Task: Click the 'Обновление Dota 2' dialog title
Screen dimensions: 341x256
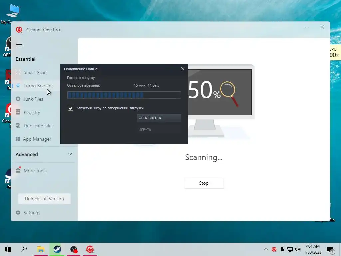Action: coord(81,69)
